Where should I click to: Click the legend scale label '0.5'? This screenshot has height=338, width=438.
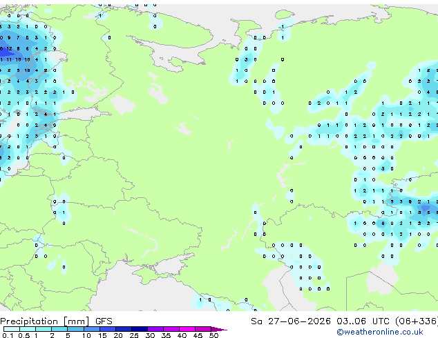click(24, 335)
